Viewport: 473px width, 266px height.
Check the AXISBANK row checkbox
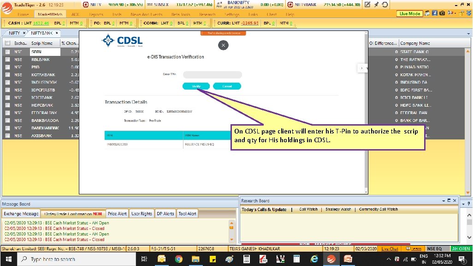pyautogui.click(x=7, y=136)
